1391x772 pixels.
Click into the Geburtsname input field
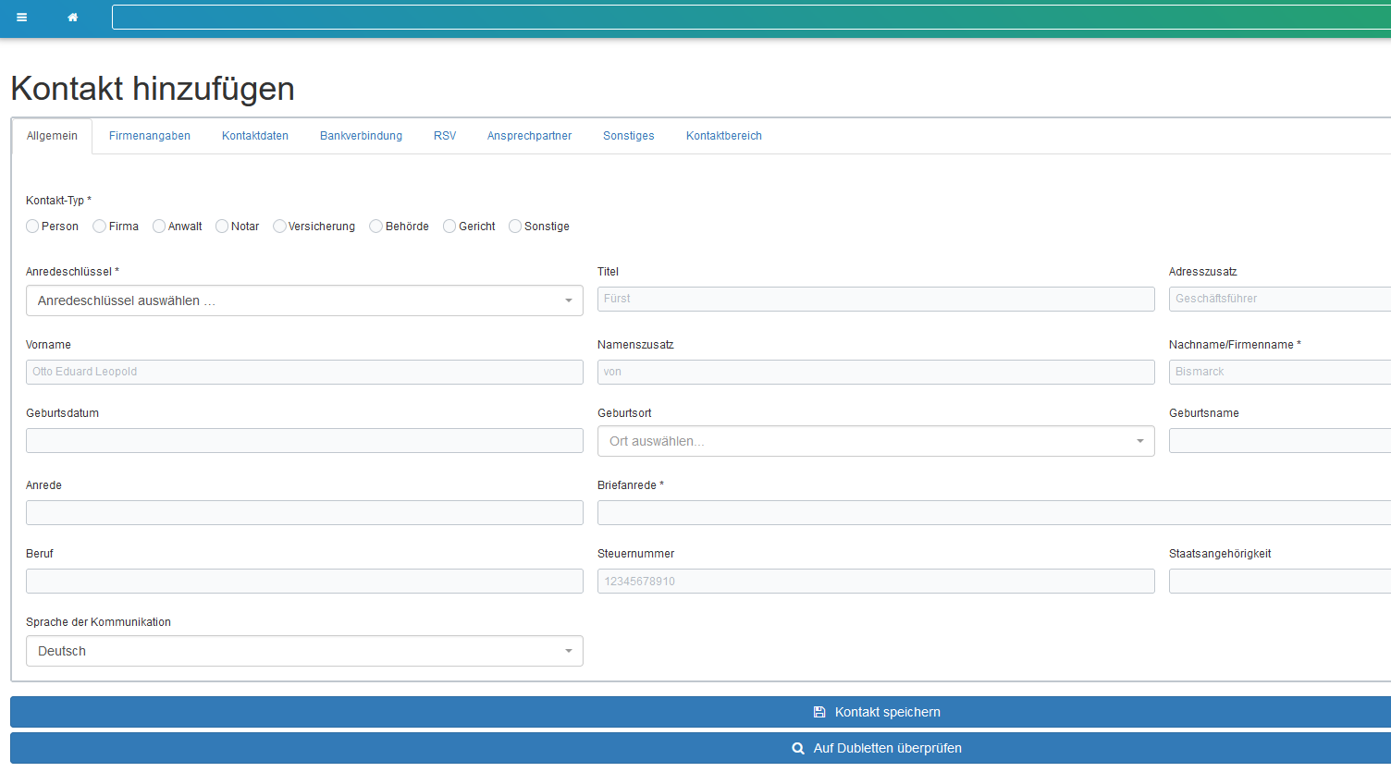[1280, 440]
